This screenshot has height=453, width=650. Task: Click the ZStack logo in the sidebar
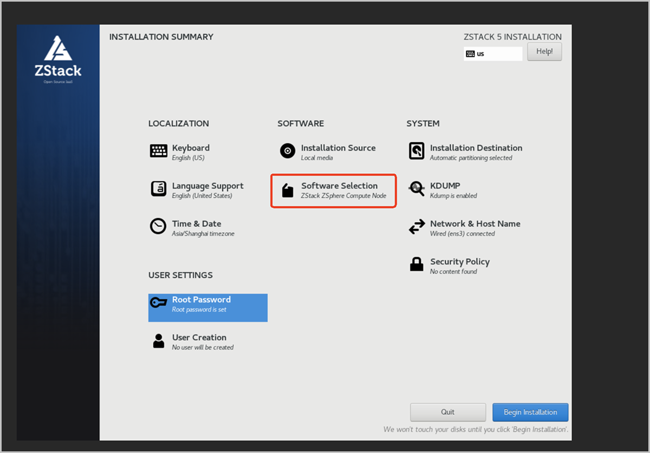tap(58, 60)
